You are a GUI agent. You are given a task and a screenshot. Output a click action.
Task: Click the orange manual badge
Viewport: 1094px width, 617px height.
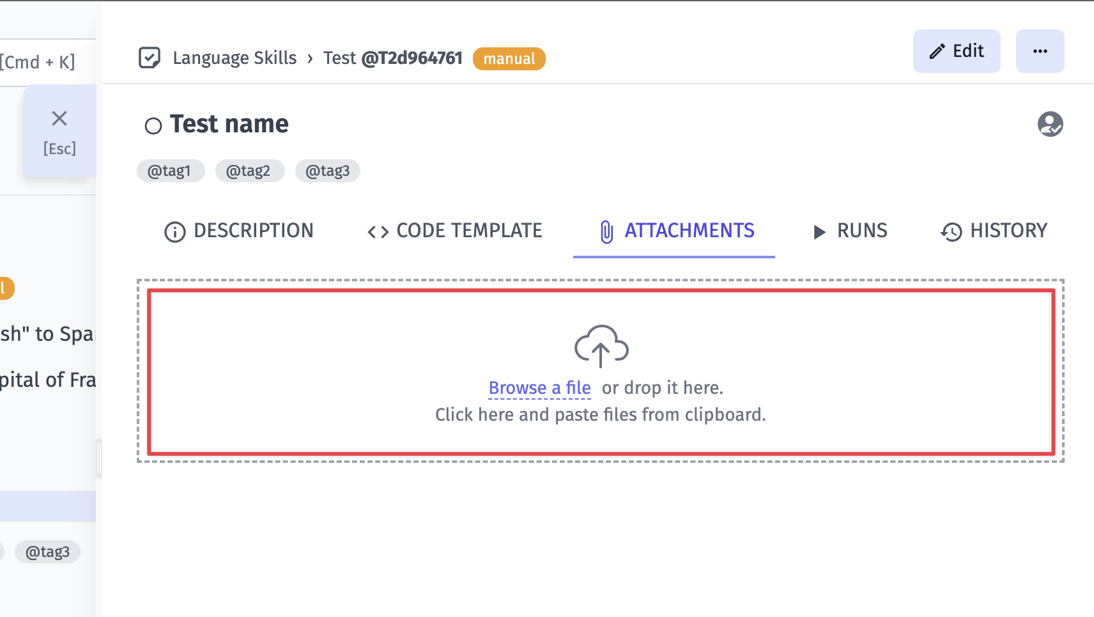tap(509, 59)
